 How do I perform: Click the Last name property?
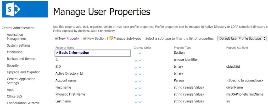click(x=63, y=101)
